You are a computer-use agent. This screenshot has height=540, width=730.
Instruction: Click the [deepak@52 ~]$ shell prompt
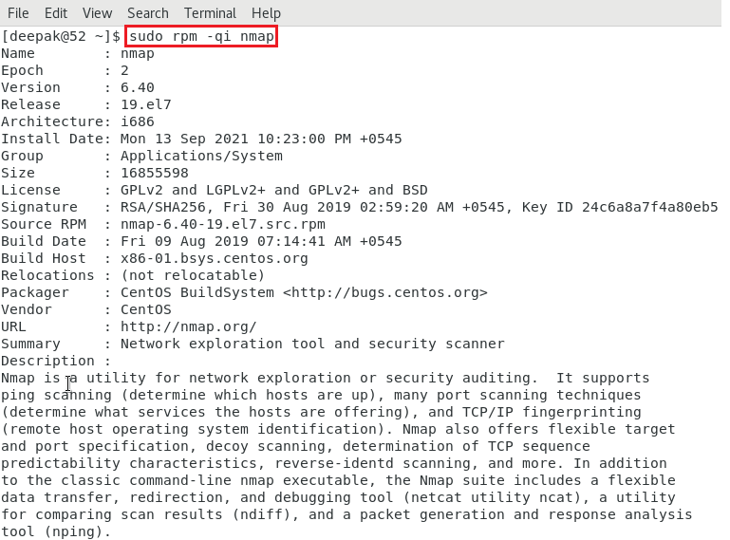(61, 36)
